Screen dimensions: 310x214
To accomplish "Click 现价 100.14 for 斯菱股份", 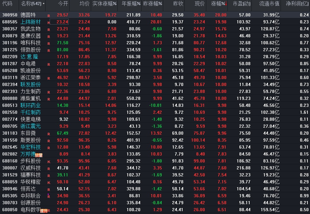I will click(x=198, y=140).
